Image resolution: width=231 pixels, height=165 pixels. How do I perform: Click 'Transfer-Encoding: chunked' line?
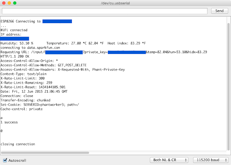pos(26,100)
